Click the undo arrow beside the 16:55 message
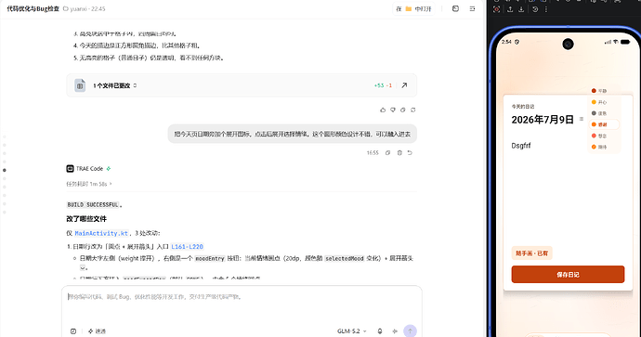The image size is (641, 337). coord(410,153)
